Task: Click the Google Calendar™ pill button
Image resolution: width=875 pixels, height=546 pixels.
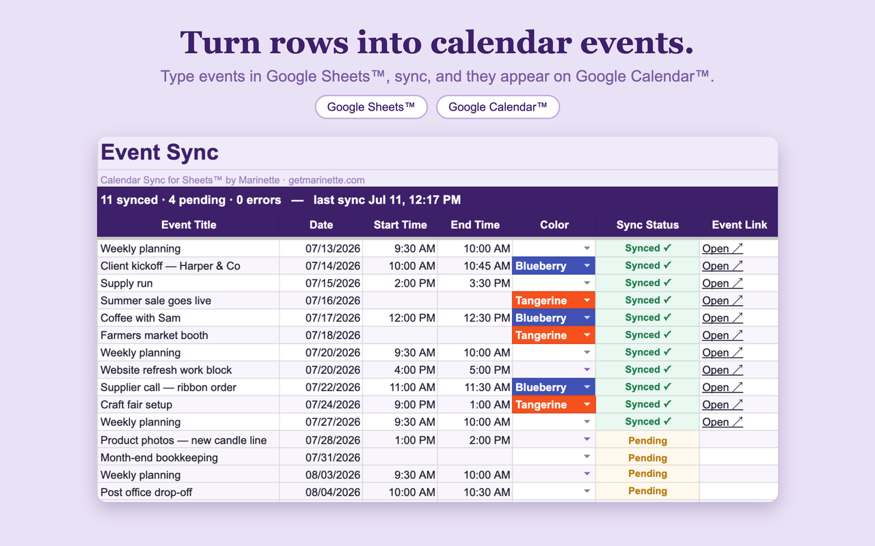Action: [498, 107]
